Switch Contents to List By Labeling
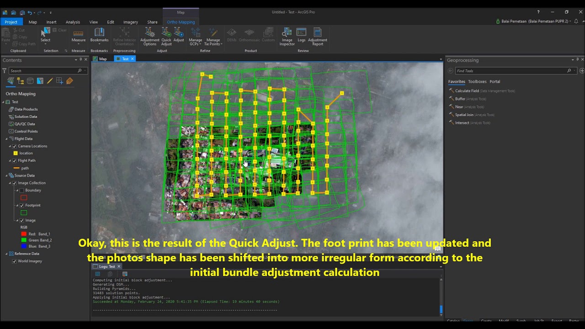This screenshot has width=585, height=329. 69,81
